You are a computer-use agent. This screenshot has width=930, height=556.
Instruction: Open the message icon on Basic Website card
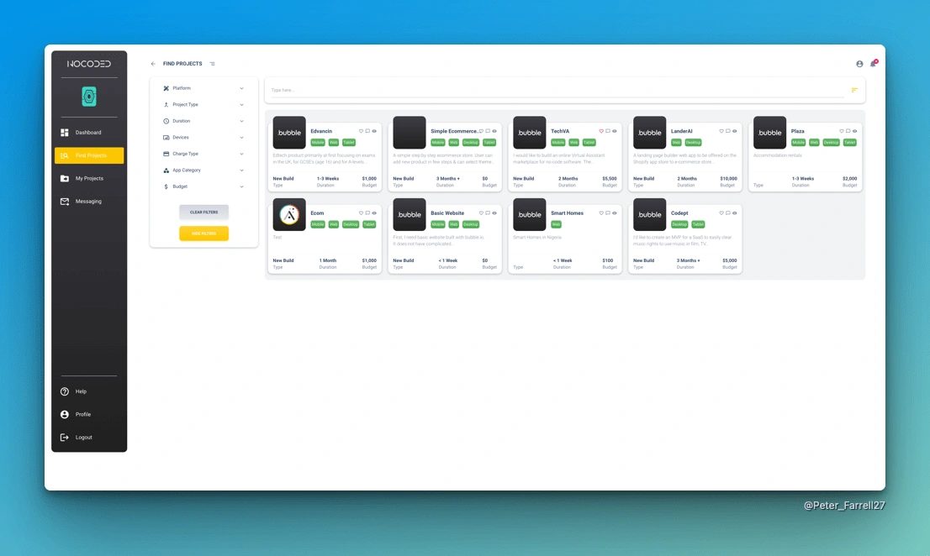tap(488, 213)
